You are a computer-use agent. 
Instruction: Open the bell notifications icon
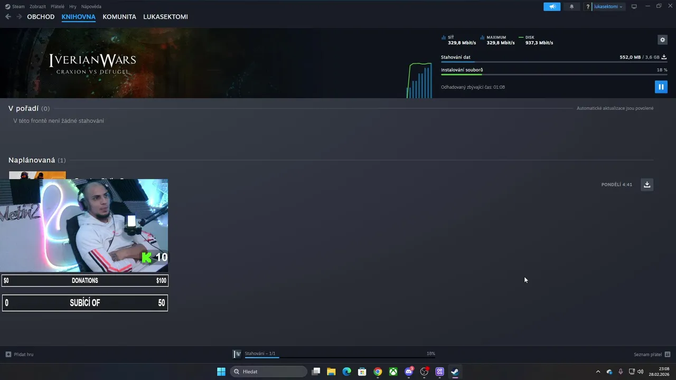(571, 7)
